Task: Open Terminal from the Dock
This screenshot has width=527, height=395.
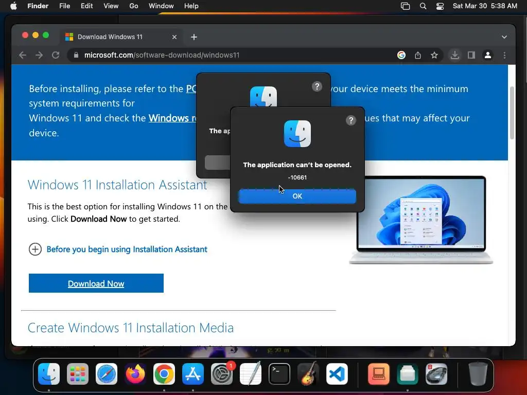Action: [x=279, y=374]
